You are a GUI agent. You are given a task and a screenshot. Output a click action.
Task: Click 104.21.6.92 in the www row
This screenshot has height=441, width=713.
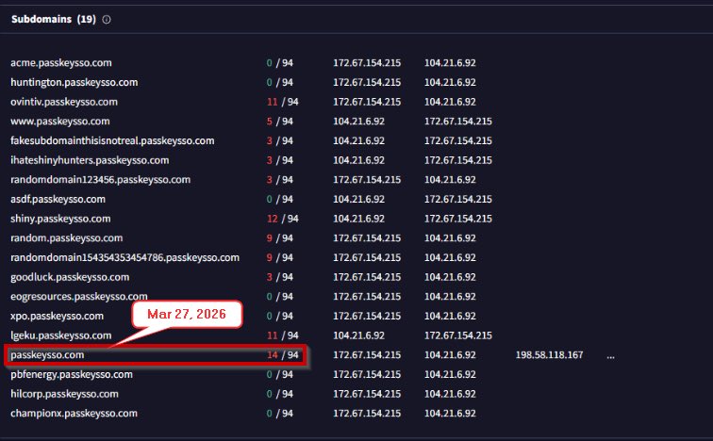click(358, 122)
